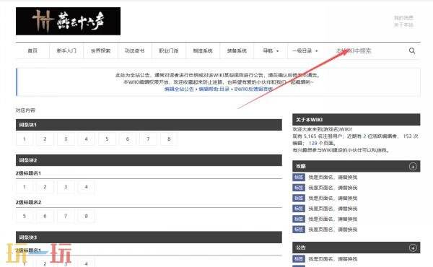
Task: Click box 7 under 2级标题名2
Action: [66, 216]
